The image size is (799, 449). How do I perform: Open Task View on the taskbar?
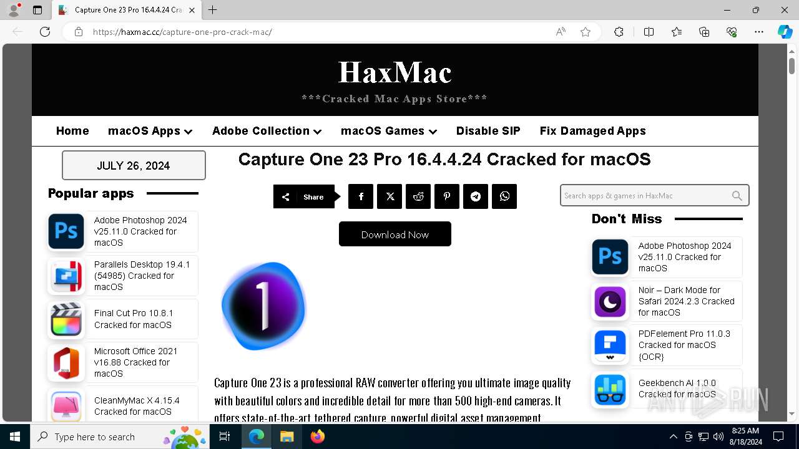[225, 437]
